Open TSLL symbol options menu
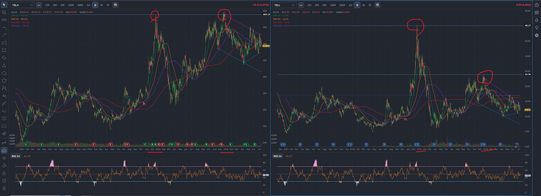 (x=294, y=5)
